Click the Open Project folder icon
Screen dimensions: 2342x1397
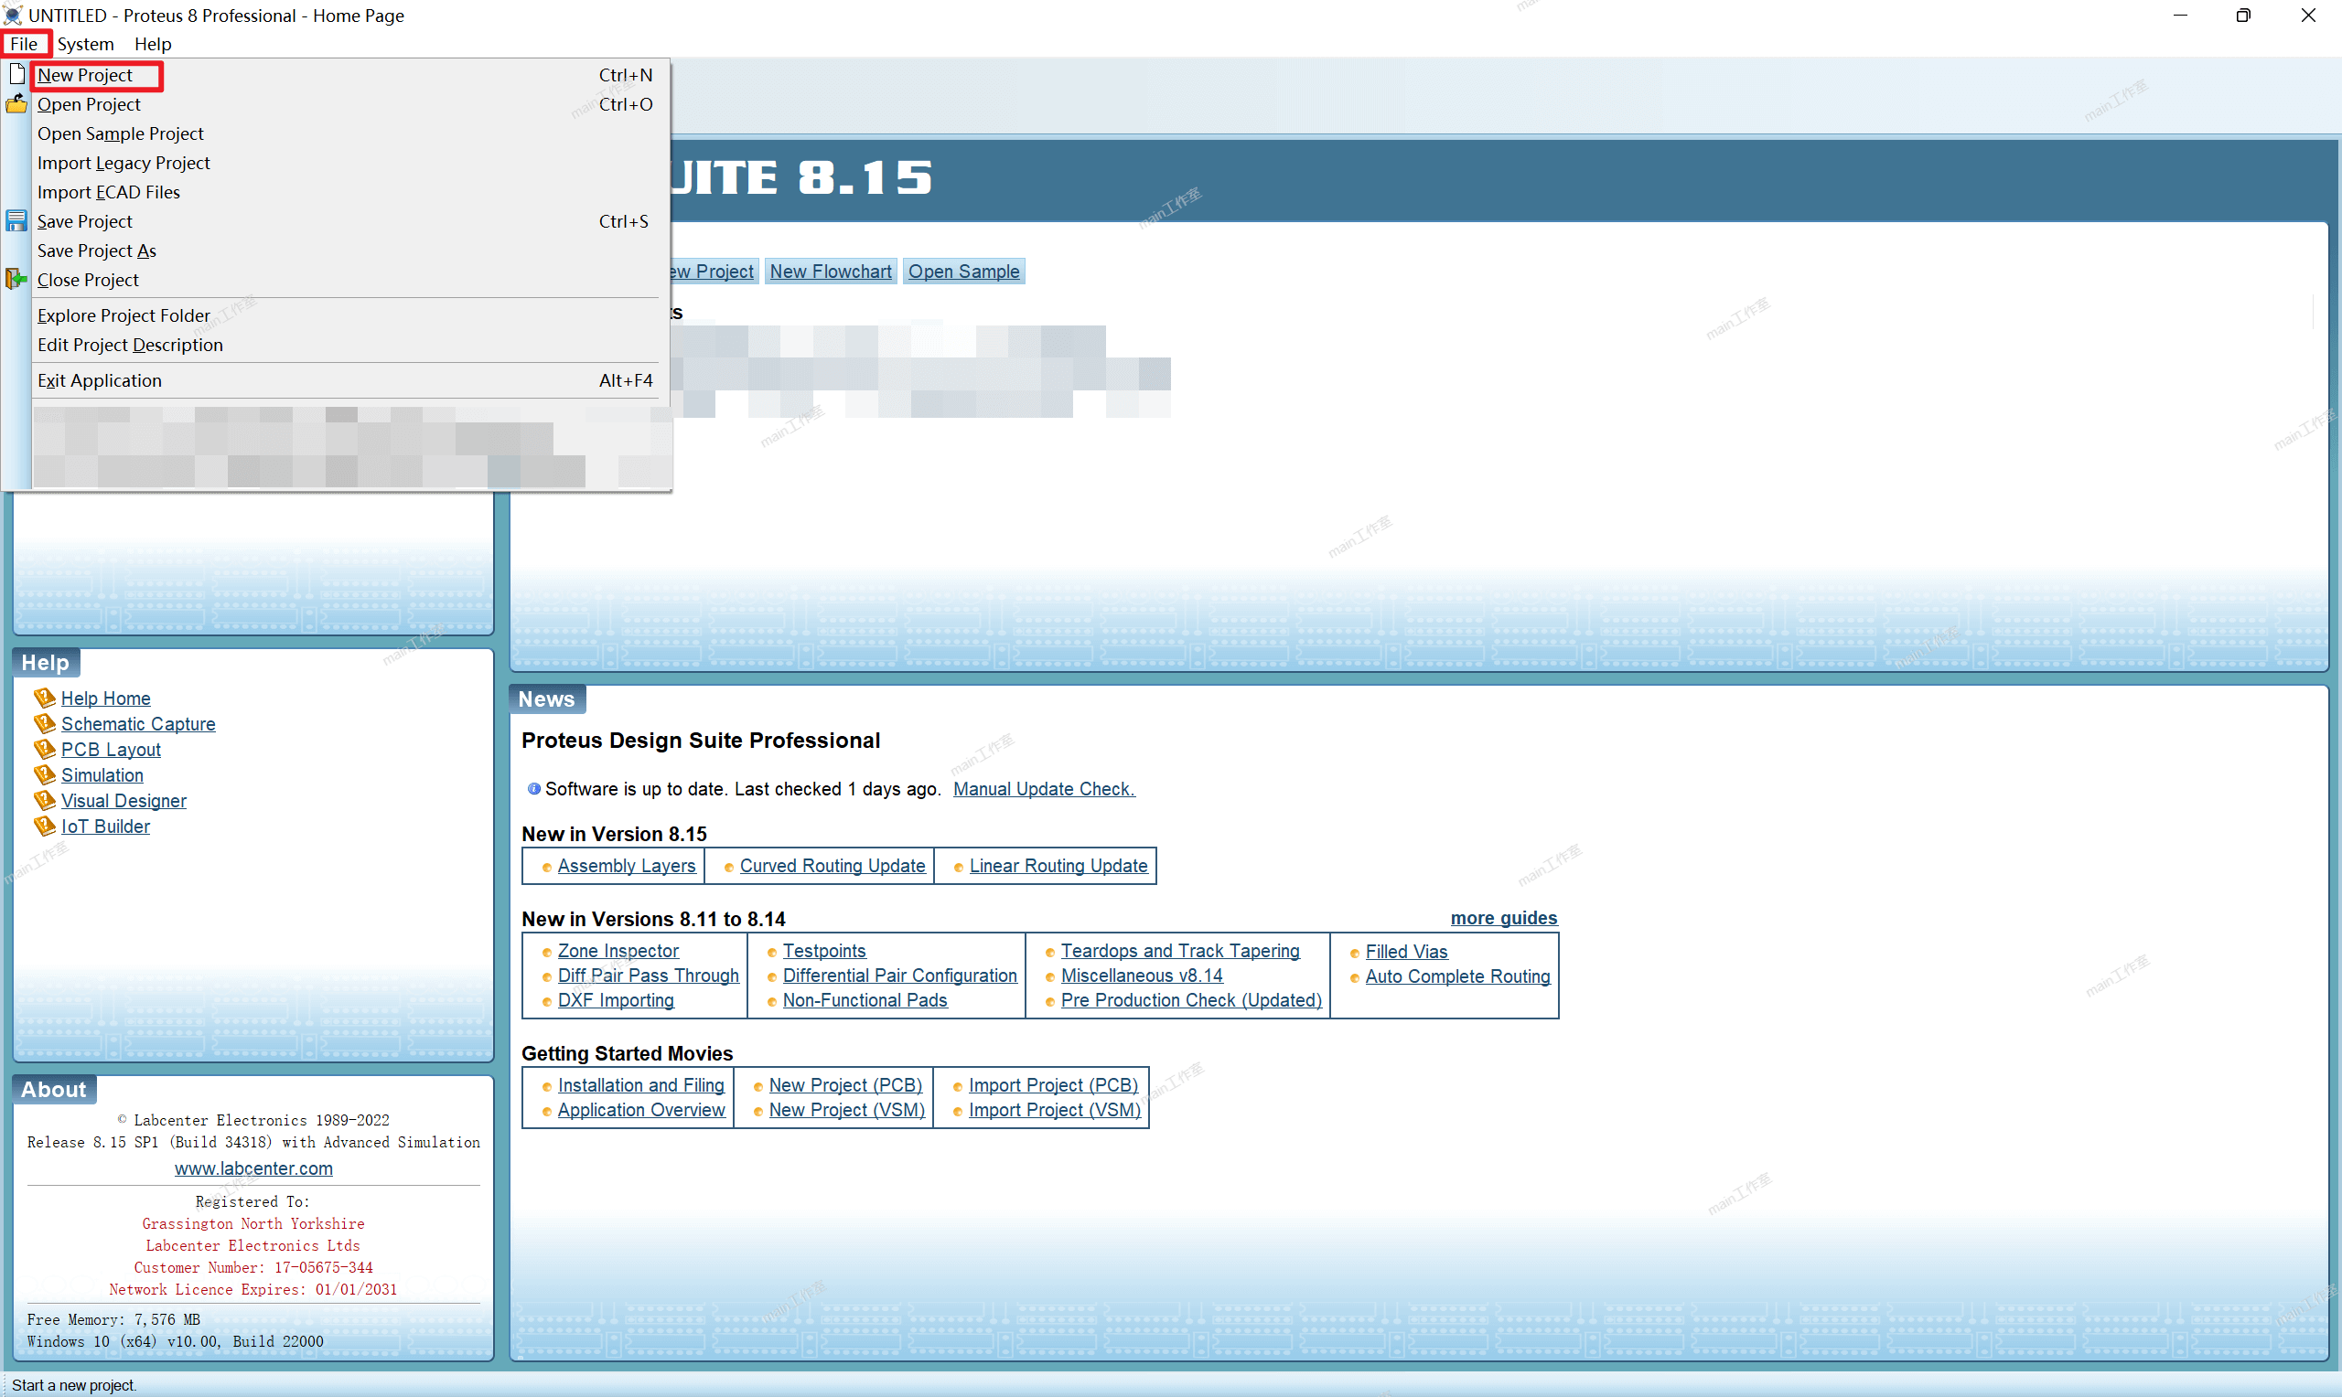coord(17,104)
